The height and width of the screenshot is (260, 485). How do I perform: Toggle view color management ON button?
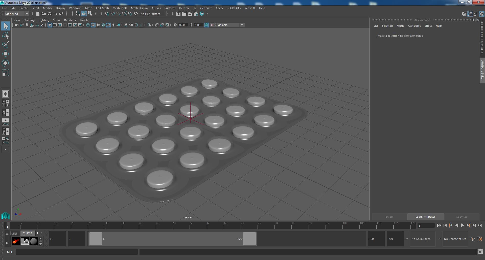click(206, 25)
